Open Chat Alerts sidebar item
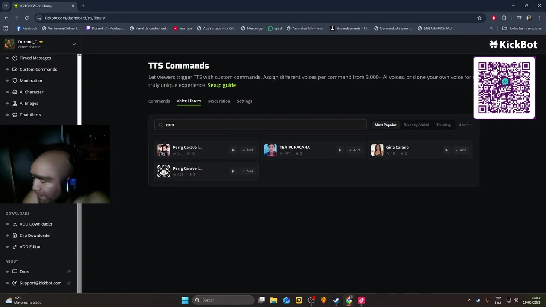 click(x=30, y=115)
